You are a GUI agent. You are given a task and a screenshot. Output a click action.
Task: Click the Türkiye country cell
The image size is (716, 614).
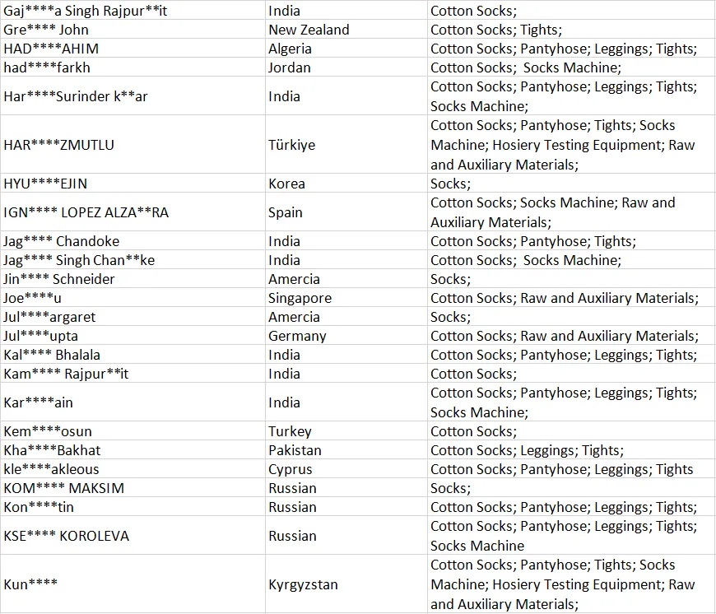[x=346, y=144]
